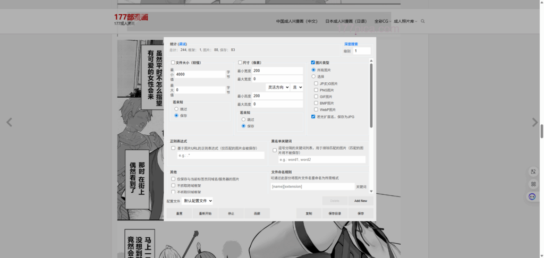Click the search magnifier icon in site header

click(x=422, y=21)
